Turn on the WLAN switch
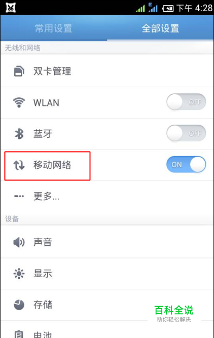Viewport: 214px width, 338px height. (x=186, y=102)
